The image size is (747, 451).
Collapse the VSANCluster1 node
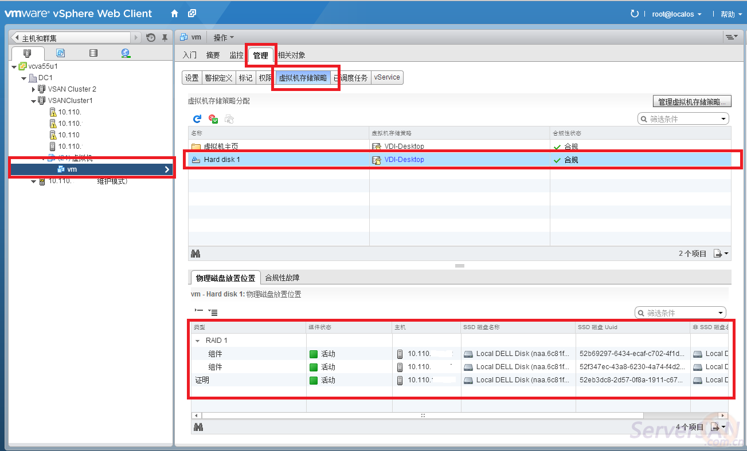click(33, 101)
